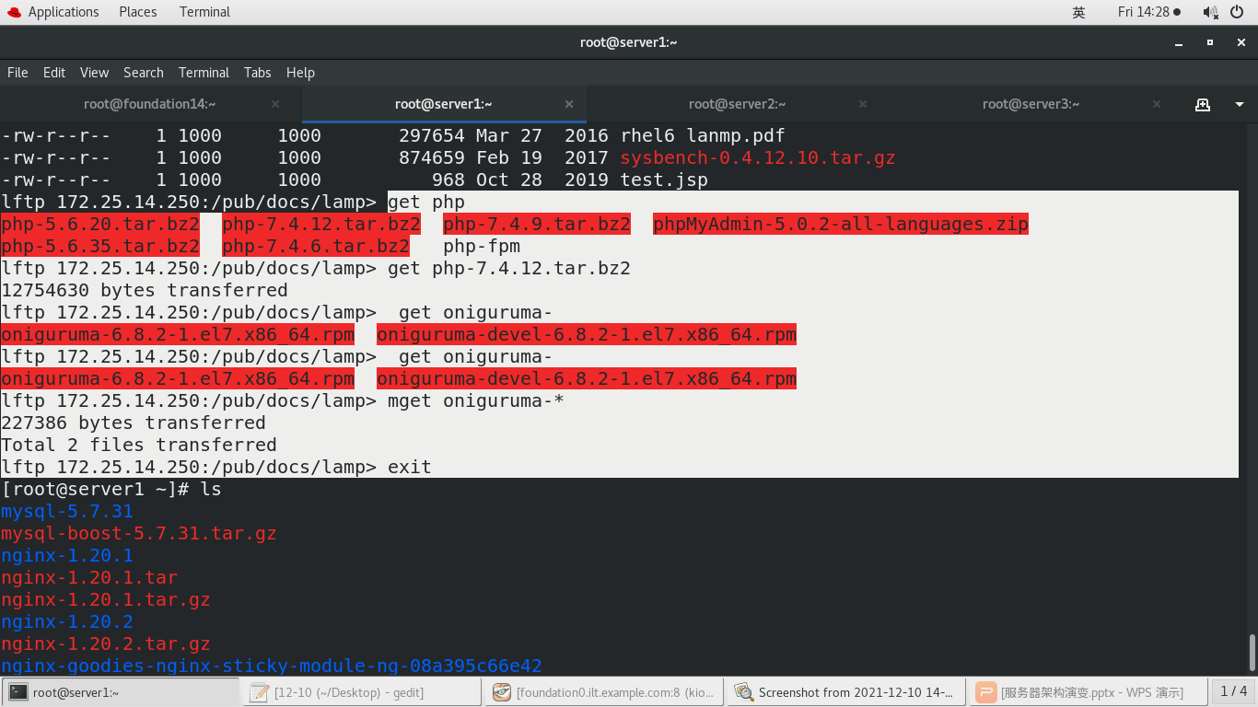
Task: Click Terminal in the top panel
Action: coord(204,12)
